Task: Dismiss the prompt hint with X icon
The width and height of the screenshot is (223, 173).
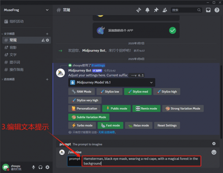Action: point(214,144)
